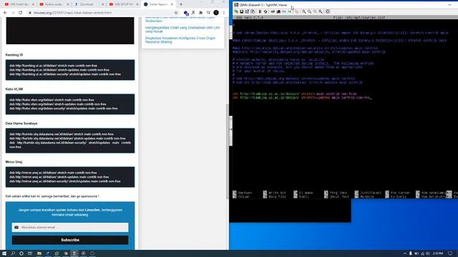Screen dimensions: 458x257
Task: Open the 'Mengeksploitasi Celah' sidebar article link
Action: tap(182, 29)
